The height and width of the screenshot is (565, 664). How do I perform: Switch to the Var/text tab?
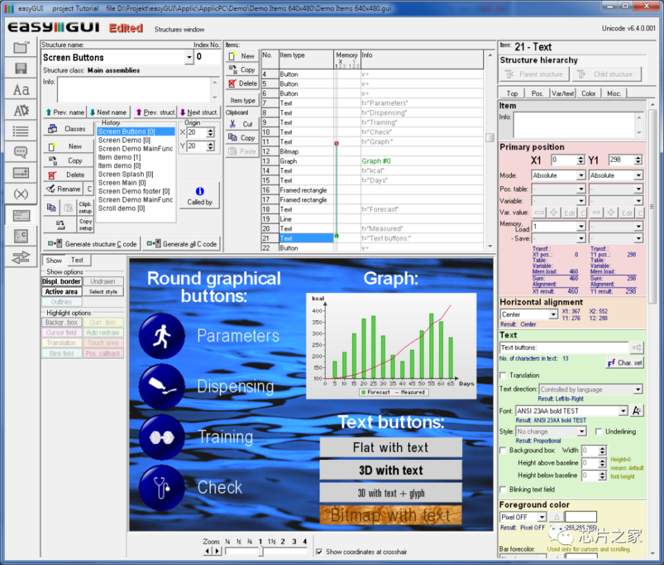562,93
